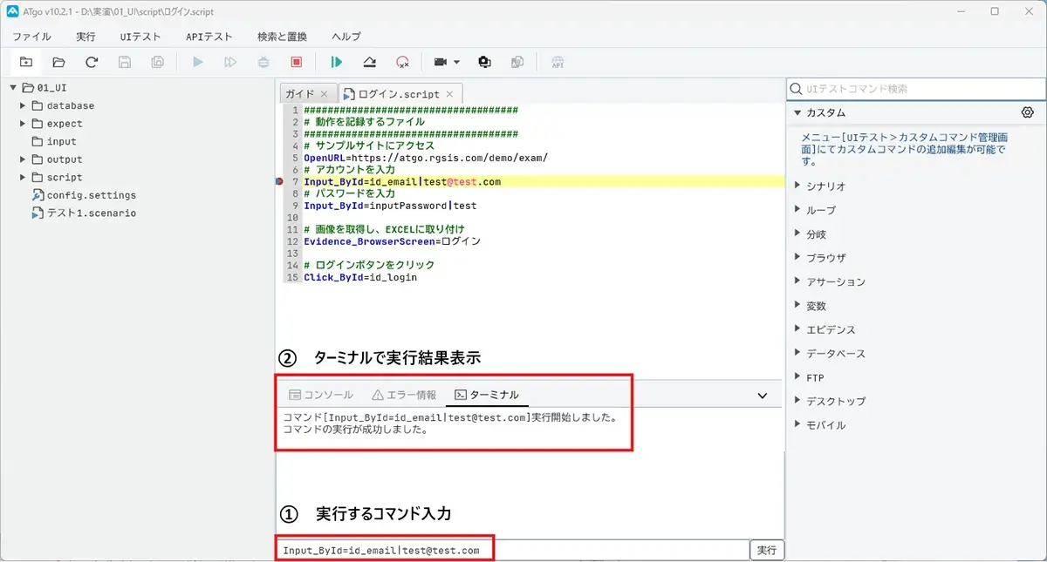Open the dropdown arrow beside camera icon

click(456, 63)
